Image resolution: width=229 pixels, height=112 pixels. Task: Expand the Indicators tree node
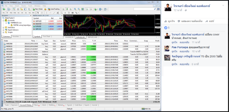pyautogui.click(x=3, y=27)
